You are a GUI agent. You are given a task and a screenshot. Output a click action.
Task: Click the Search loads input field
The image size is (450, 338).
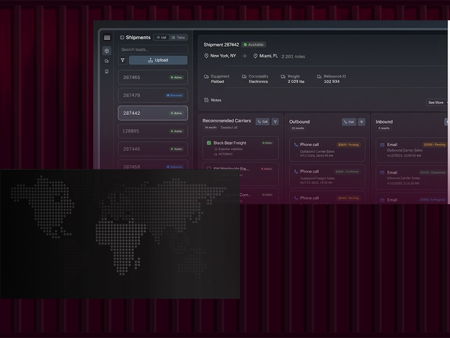pos(153,49)
